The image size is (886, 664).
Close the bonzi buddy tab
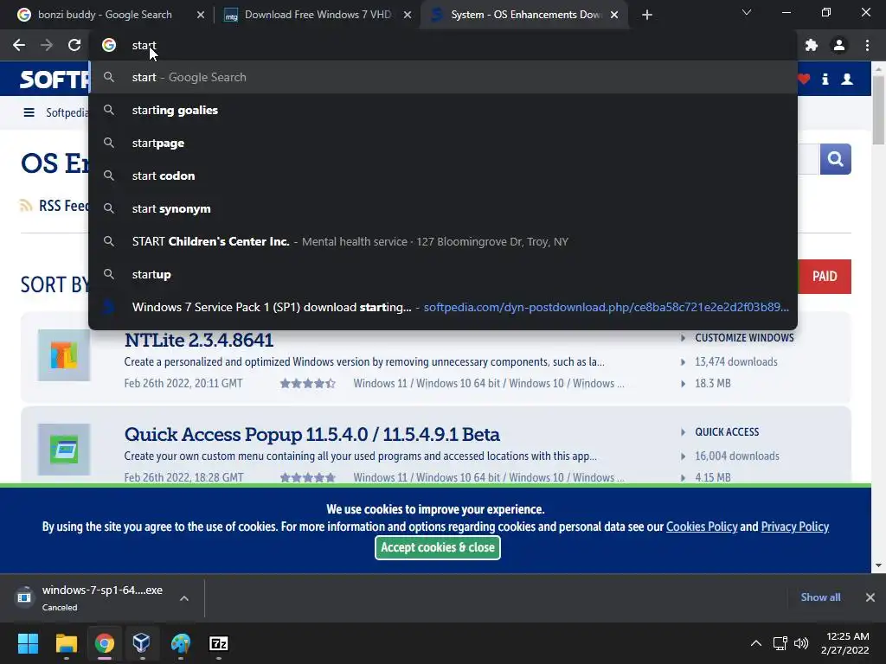(x=201, y=16)
